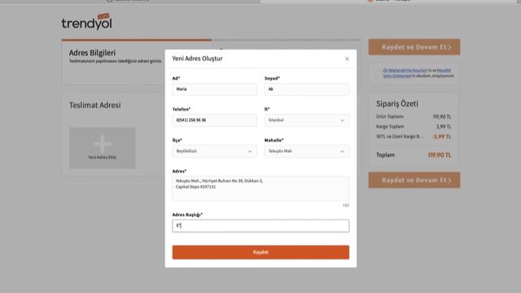Click the Telefon number field
Viewport: 521px width, 293px height.
click(x=215, y=120)
